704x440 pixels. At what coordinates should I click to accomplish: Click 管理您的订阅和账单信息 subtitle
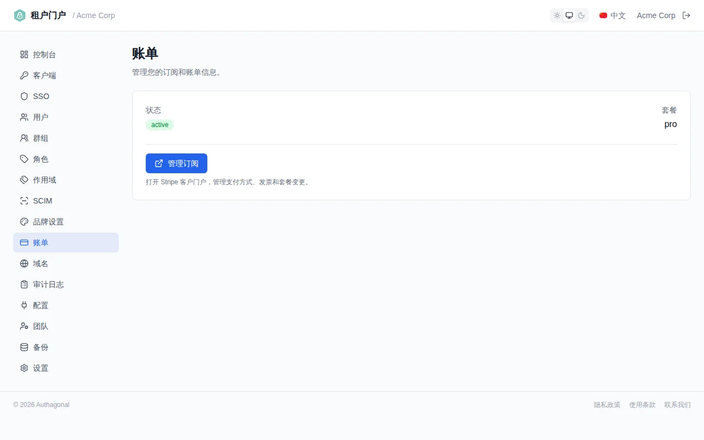[x=177, y=72]
